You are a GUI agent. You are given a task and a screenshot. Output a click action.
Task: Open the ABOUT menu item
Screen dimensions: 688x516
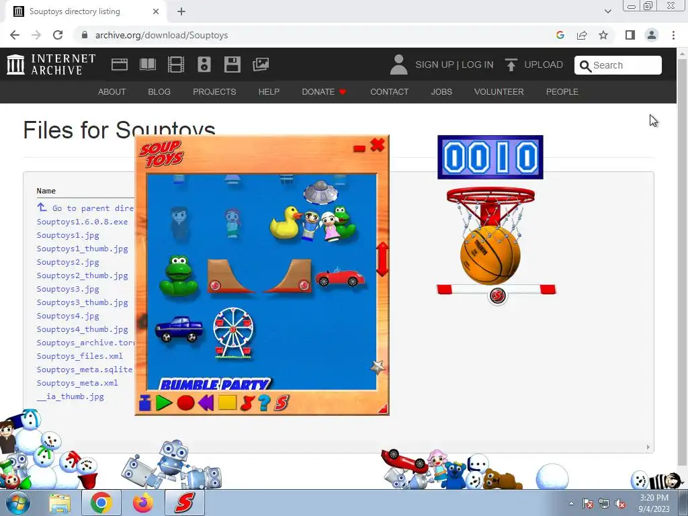[x=112, y=91]
